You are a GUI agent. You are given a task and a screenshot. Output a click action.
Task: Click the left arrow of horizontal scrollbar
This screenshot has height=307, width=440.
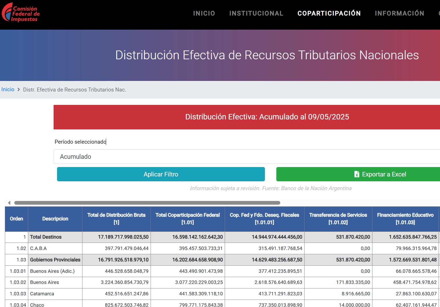coord(9,203)
